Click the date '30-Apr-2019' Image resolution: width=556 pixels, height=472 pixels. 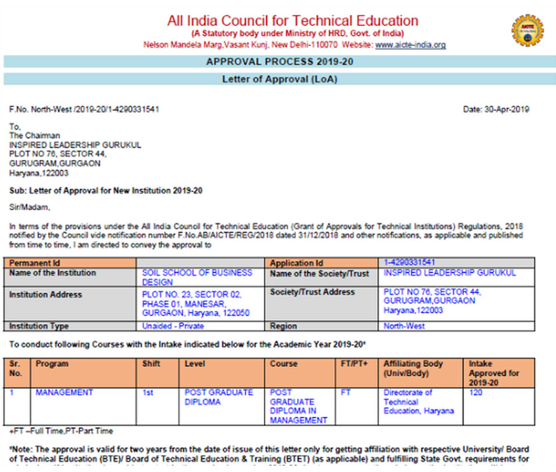507,109
